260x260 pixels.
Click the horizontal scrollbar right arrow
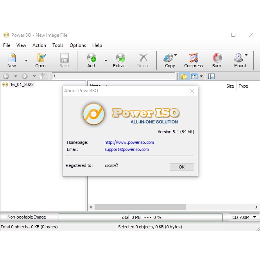tap(256, 207)
